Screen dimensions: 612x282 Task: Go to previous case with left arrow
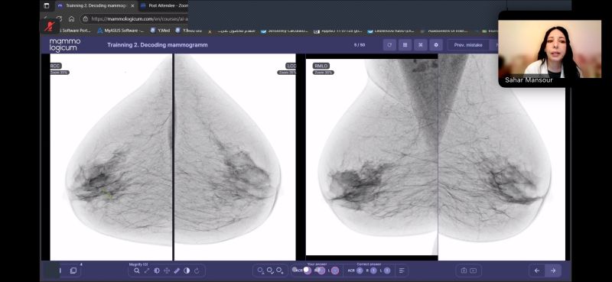537,271
